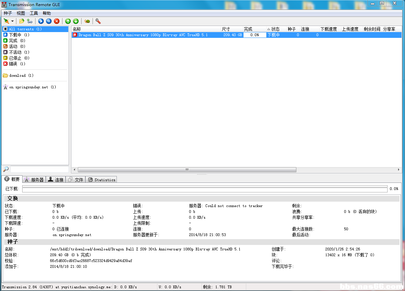Screen dimensions: 405x291
Task: Open the search field magnifier icon
Action: click(x=5, y=169)
